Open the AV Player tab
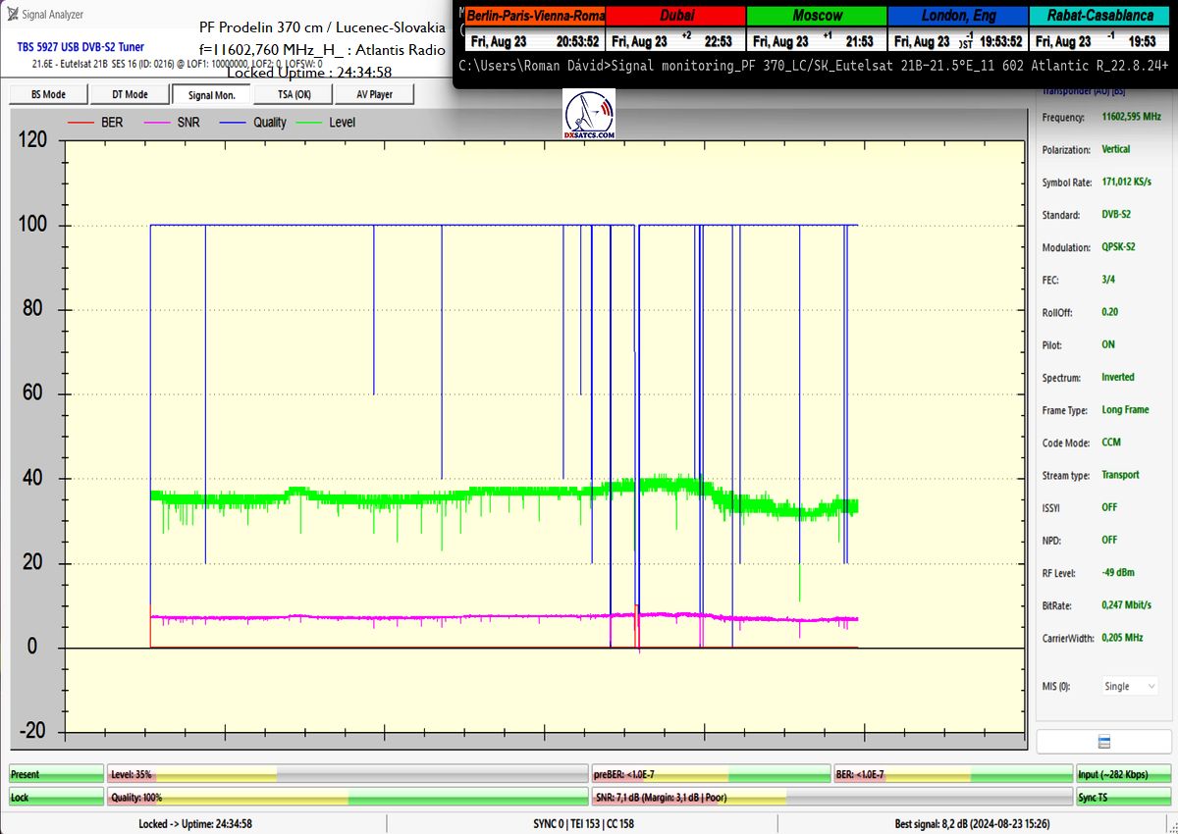Viewport: 1178px width, 834px height. (373, 94)
